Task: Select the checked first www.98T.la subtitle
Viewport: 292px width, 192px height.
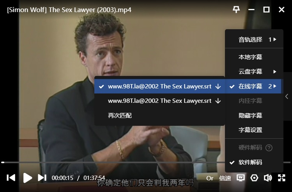Action: 159,86
